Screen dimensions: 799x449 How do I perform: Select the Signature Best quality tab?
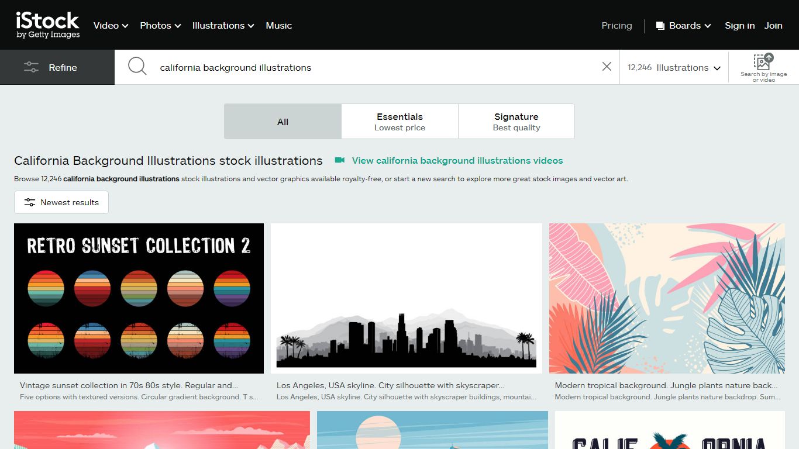(516, 122)
